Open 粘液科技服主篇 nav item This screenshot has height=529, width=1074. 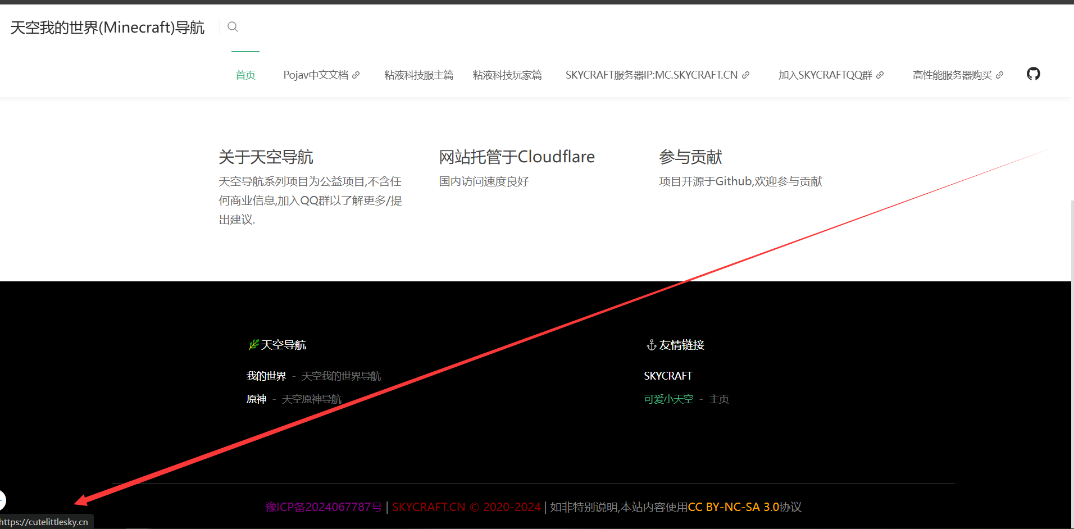click(418, 75)
